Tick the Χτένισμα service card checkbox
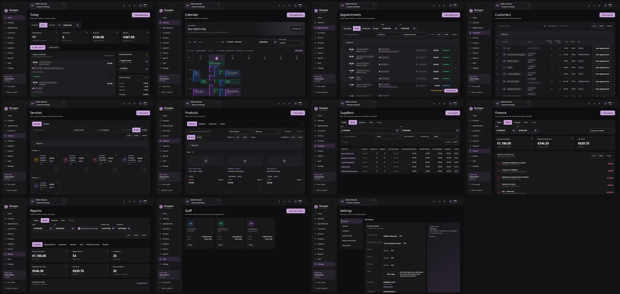This screenshot has height=294, width=620. 57,182
